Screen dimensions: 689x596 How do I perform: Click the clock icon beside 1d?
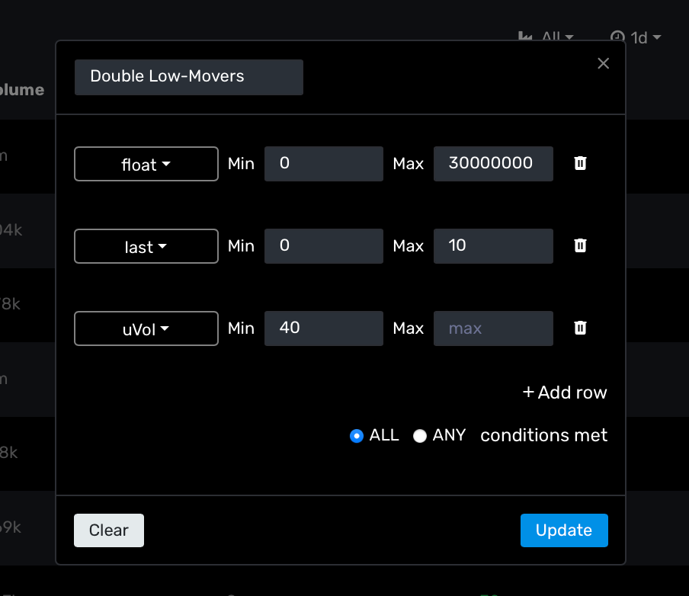(x=616, y=35)
